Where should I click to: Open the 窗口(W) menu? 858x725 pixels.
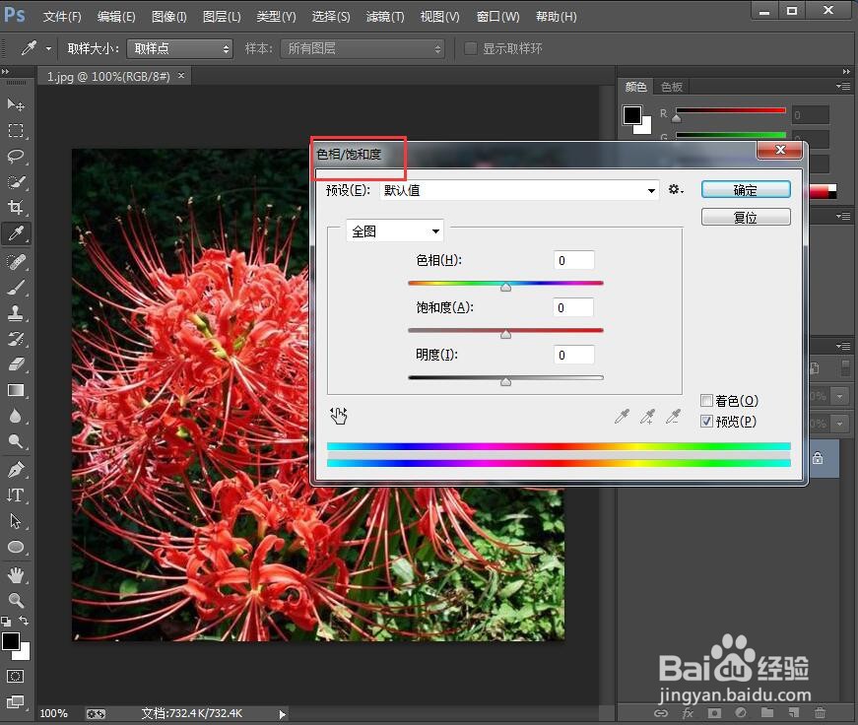point(497,17)
